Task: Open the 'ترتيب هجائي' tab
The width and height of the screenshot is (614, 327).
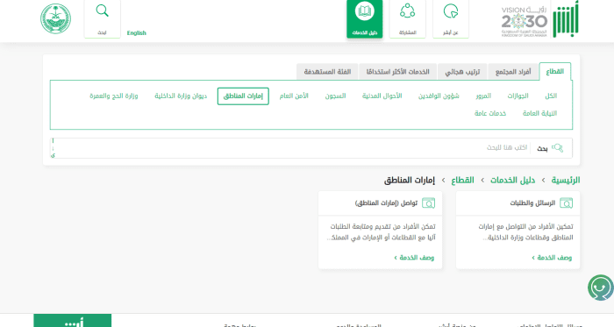Action: point(462,72)
